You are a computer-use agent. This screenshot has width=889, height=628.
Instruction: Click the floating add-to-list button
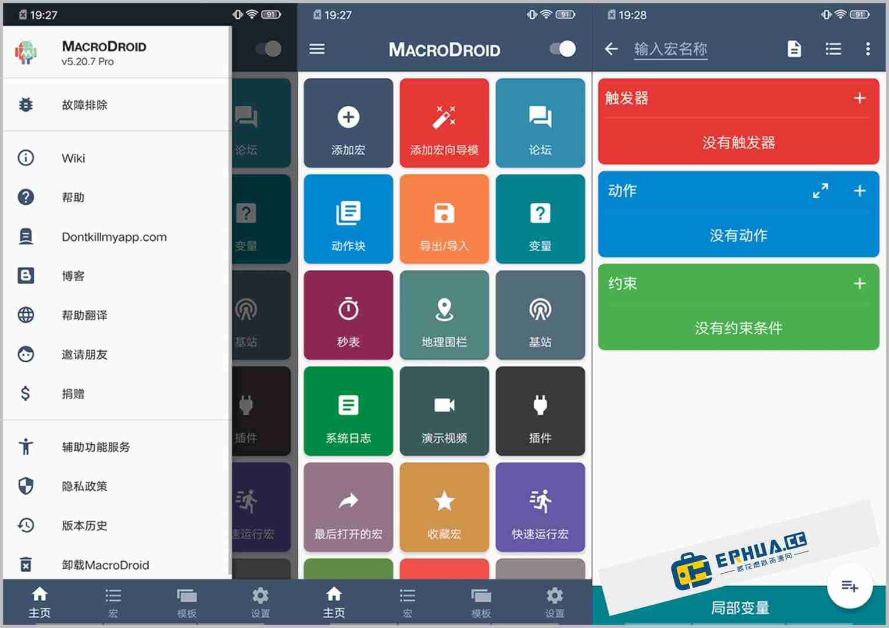point(849,586)
